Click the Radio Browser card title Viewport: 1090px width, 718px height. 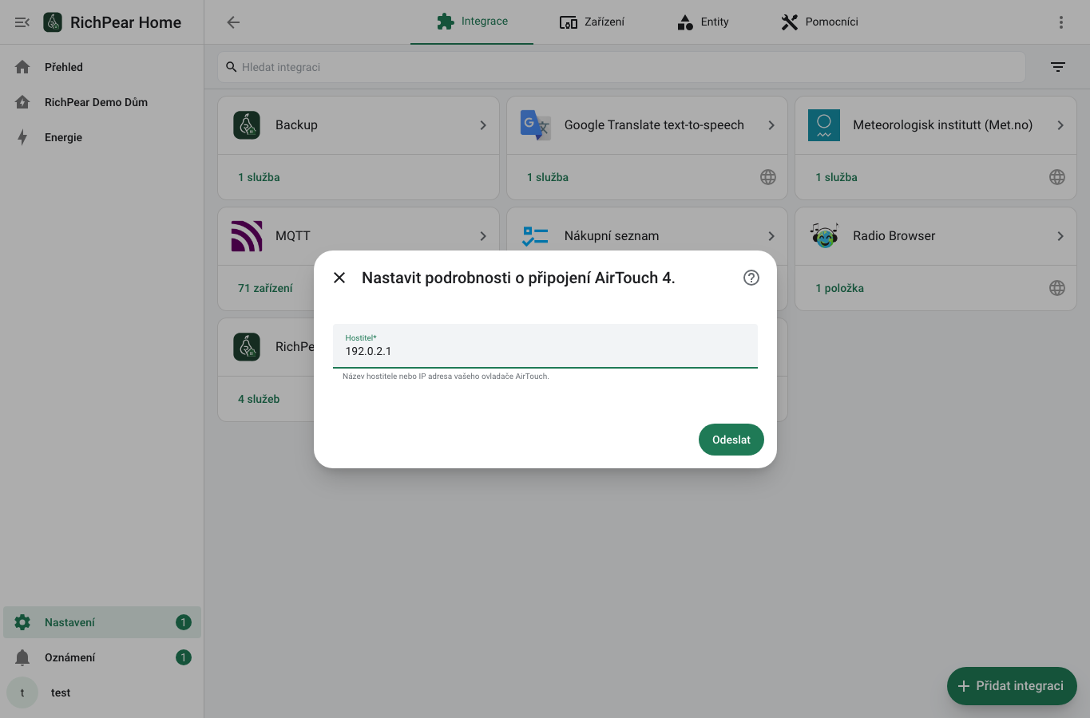pyautogui.click(x=894, y=236)
